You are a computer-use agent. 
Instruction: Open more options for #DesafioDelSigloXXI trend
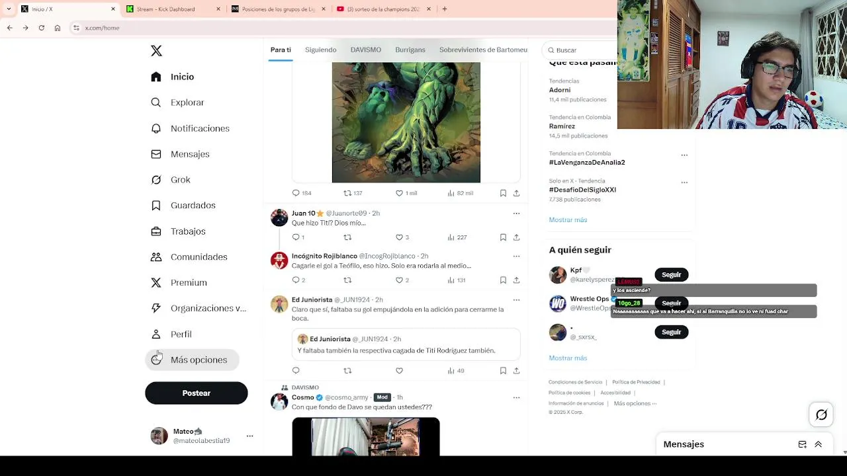pyautogui.click(x=684, y=182)
